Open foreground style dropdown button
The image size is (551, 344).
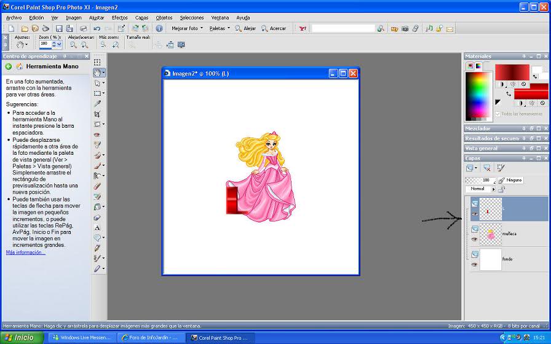[x=501, y=84]
